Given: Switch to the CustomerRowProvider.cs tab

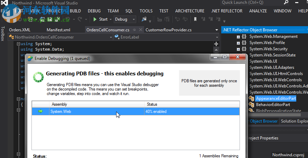Looking at the screenshot, I should (x=169, y=30).
